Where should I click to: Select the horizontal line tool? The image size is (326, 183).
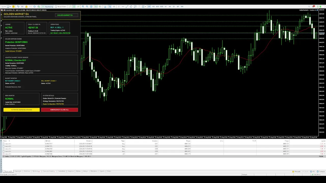123,7
